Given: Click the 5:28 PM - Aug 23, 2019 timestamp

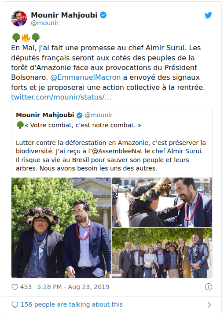Looking at the screenshot, I should click(73, 287).
